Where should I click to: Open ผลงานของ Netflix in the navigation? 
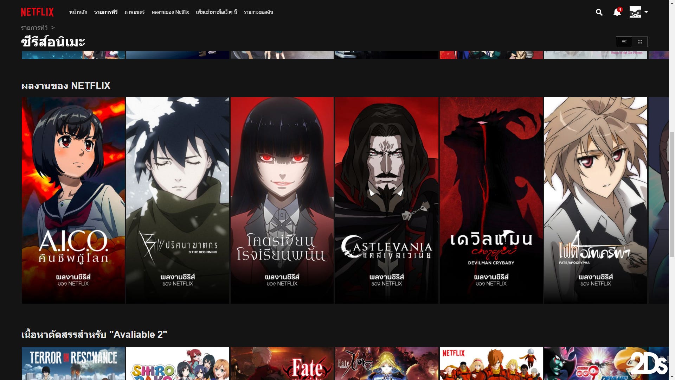click(x=170, y=12)
